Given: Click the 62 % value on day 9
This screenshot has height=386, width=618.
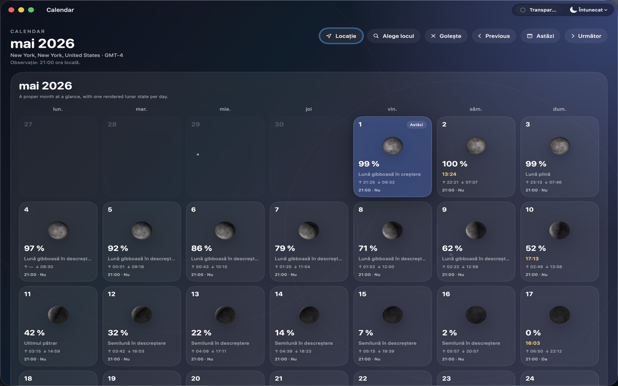Looking at the screenshot, I should click(x=452, y=248).
